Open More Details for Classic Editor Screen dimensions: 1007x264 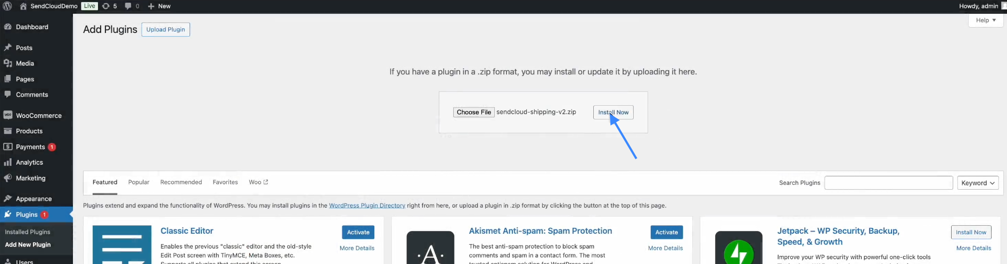357,248
